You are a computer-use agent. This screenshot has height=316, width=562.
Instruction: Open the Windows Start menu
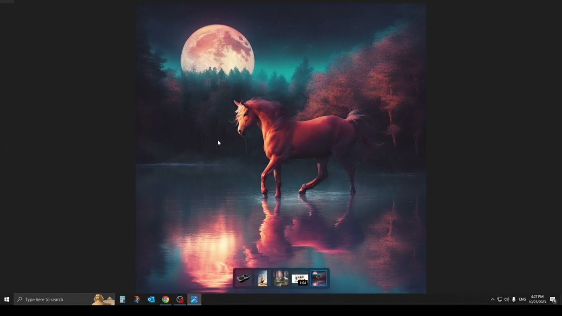pos(7,299)
